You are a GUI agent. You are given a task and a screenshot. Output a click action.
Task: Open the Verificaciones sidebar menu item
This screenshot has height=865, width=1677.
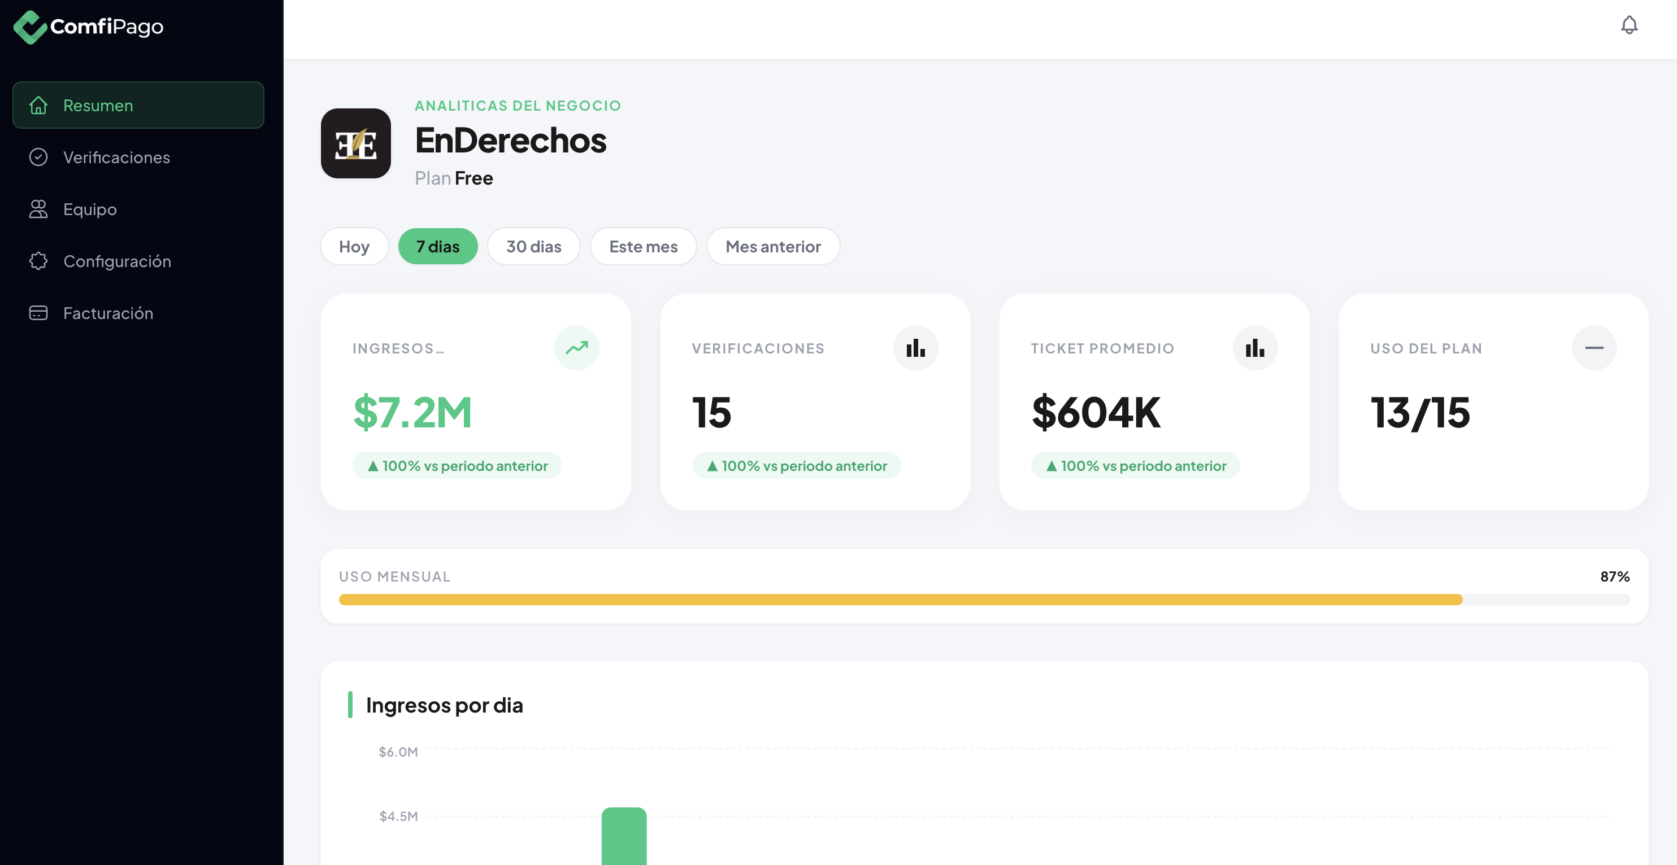(x=116, y=158)
